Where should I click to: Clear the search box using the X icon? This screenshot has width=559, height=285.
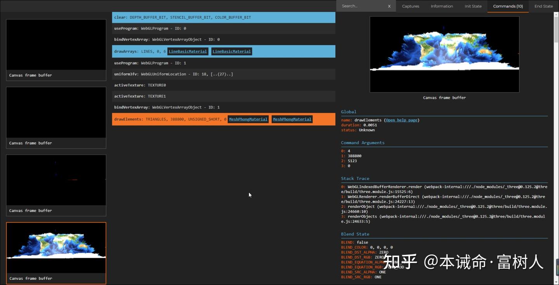389,6
